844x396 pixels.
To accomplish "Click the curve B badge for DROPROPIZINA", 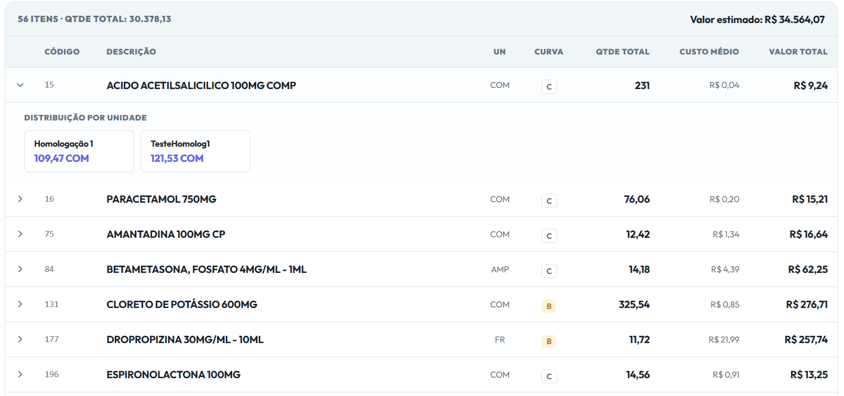I will pos(549,341).
